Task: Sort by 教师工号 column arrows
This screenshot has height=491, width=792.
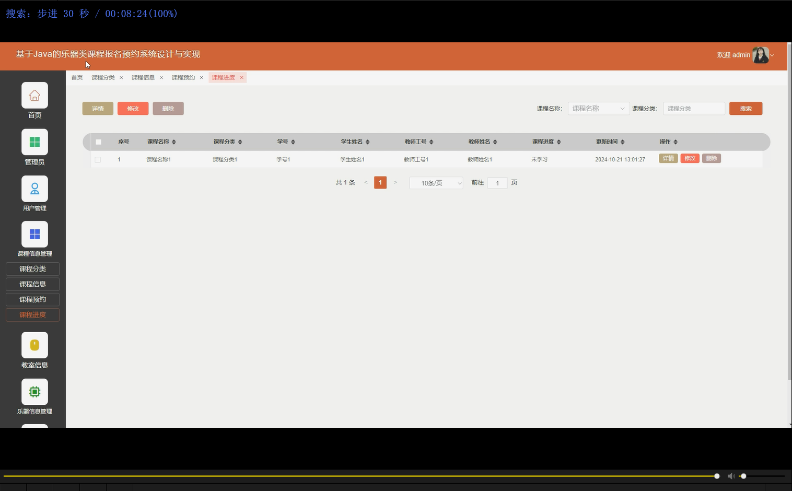Action: [432, 142]
